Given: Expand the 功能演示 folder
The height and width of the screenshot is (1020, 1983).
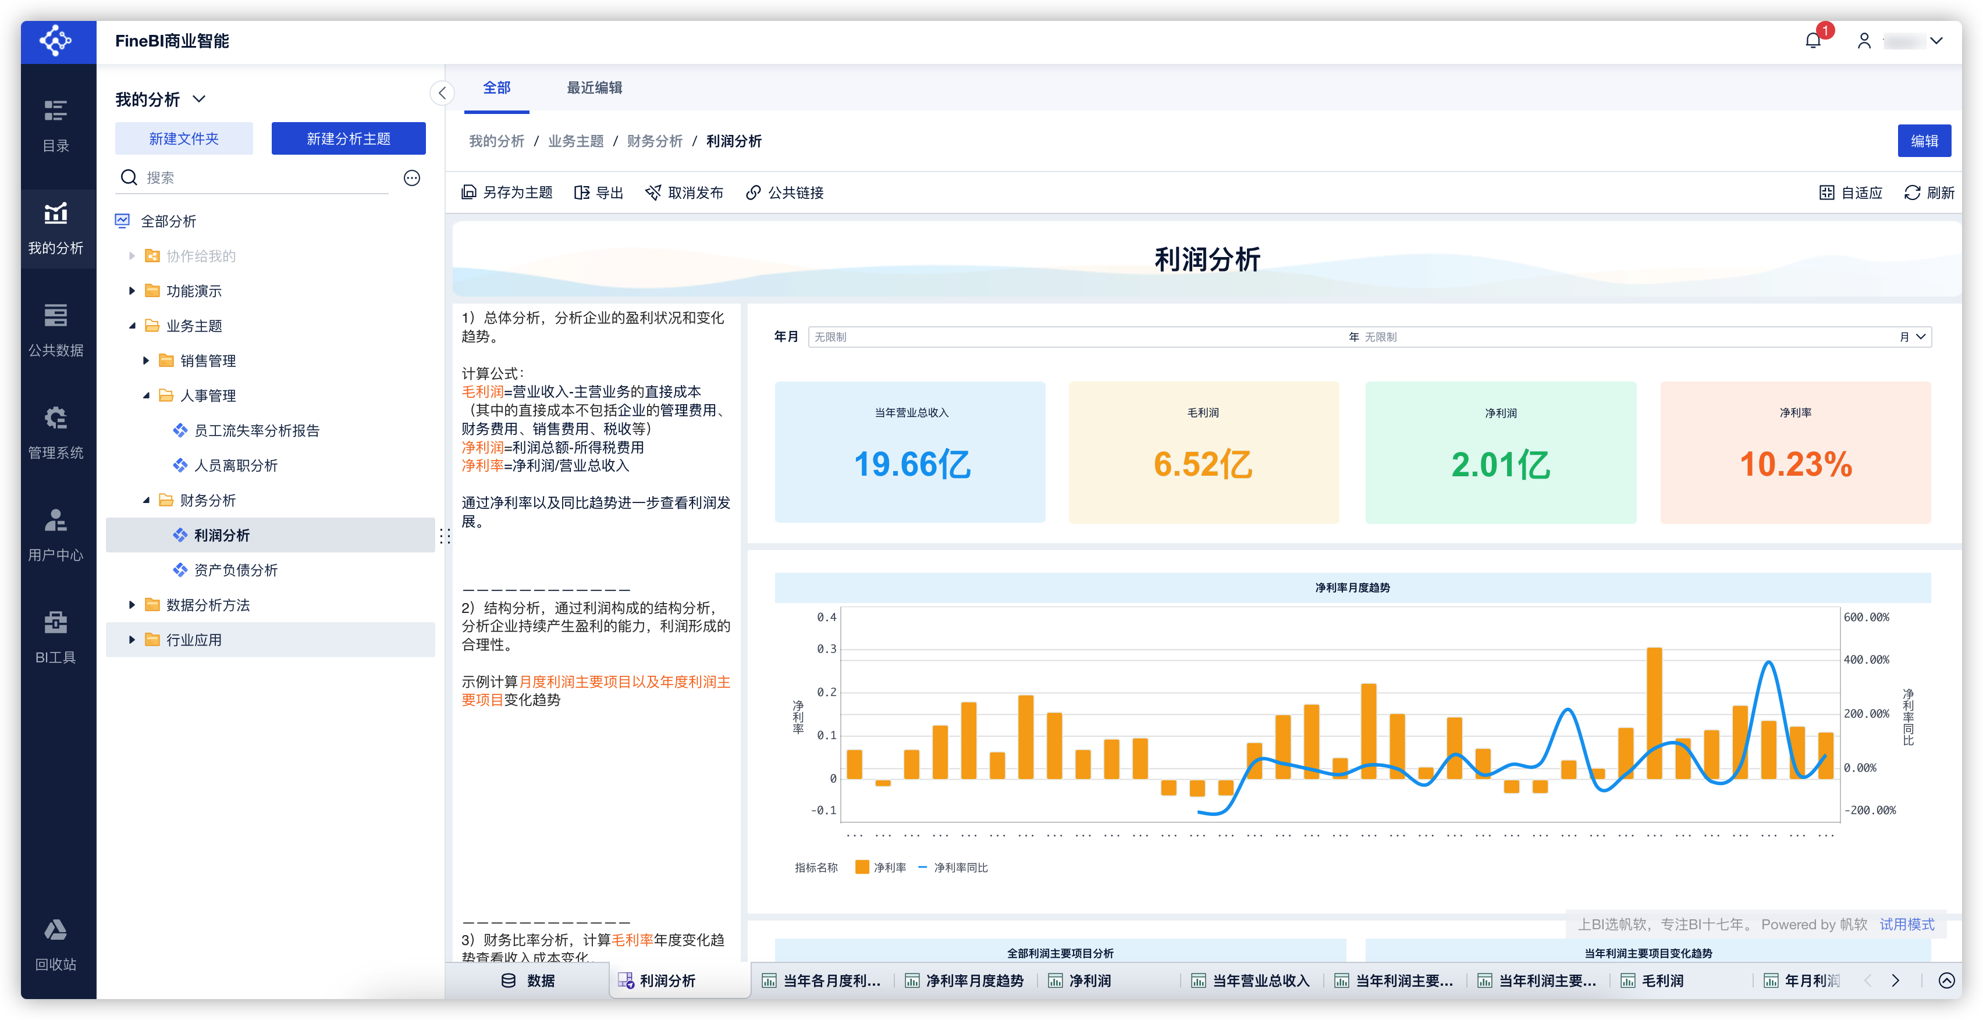Looking at the screenshot, I should (x=132, y=291).
